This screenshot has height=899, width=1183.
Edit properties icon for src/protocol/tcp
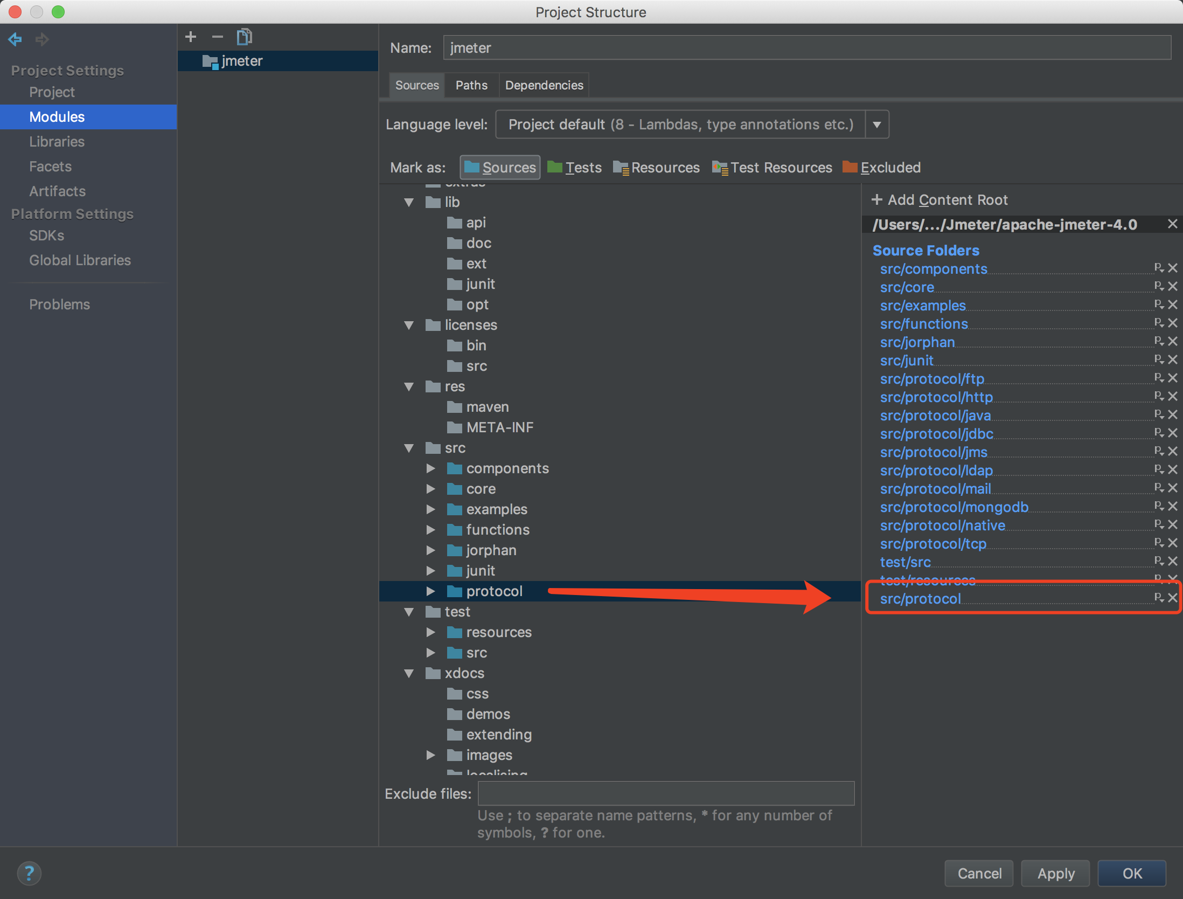click(x=1159, y=542)
